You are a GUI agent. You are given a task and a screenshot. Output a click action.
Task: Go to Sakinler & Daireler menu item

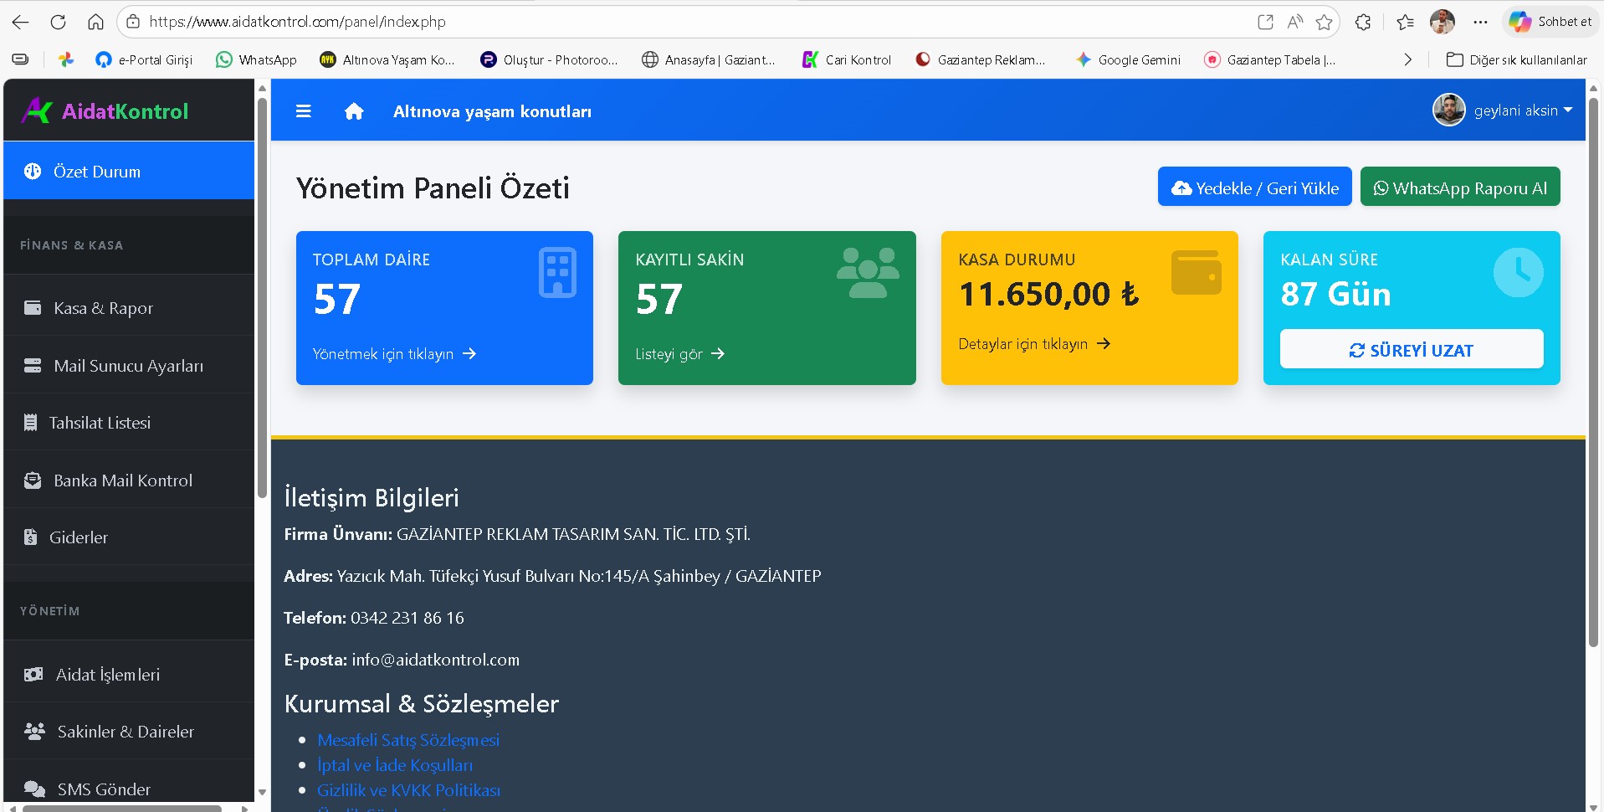[x=126, y=732]
